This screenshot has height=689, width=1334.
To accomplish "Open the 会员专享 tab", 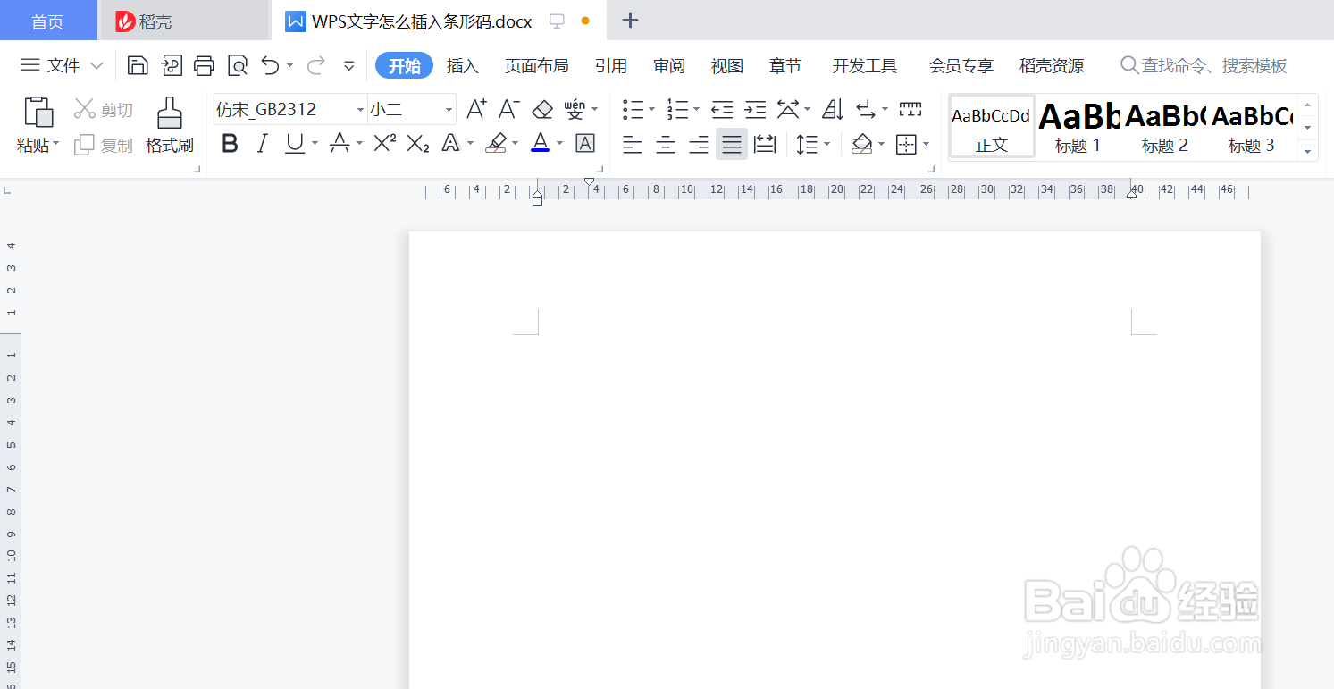I will [961, 66].
